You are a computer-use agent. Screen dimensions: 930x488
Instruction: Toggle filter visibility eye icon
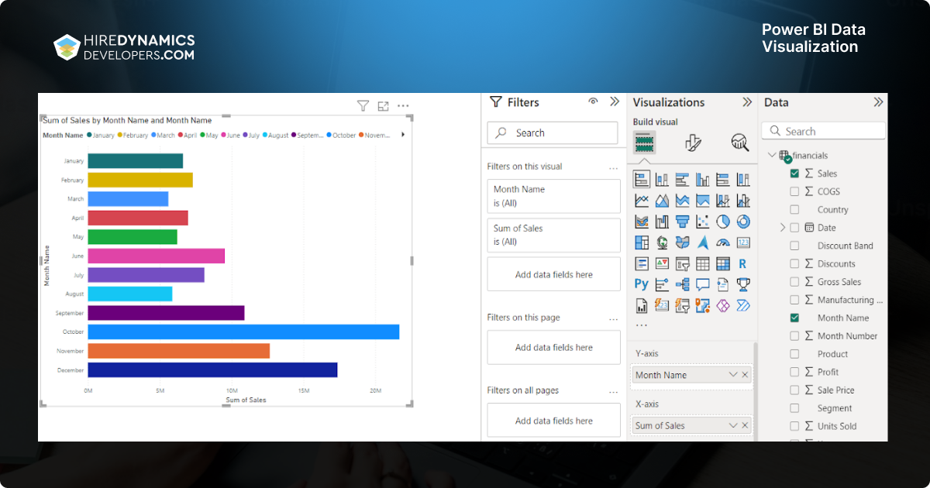pos(594,101)
